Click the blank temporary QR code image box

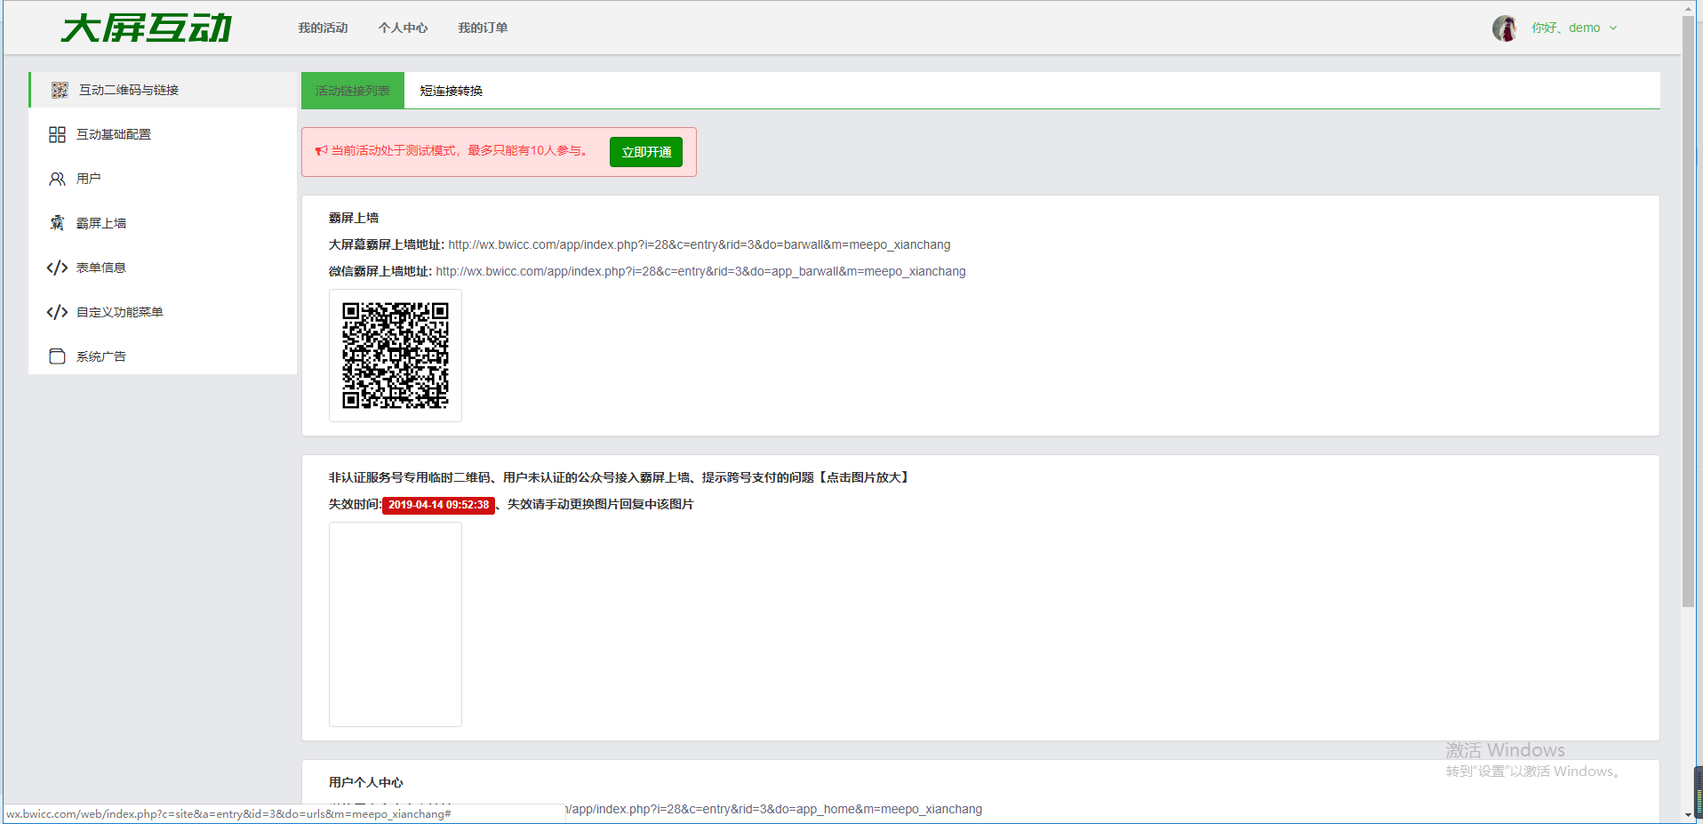coord(396,624)
